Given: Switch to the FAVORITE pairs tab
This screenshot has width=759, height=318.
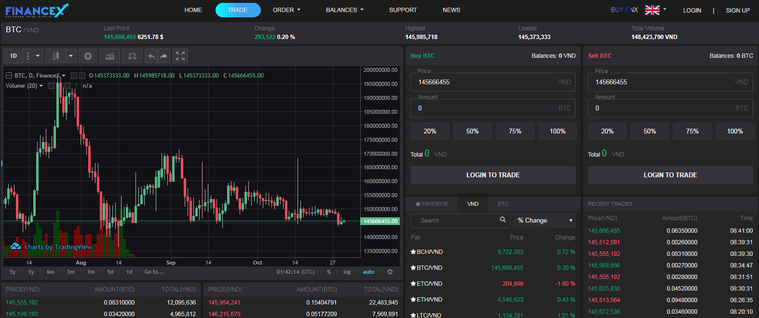Looking at the screenshot, I should tap(432, 204).
